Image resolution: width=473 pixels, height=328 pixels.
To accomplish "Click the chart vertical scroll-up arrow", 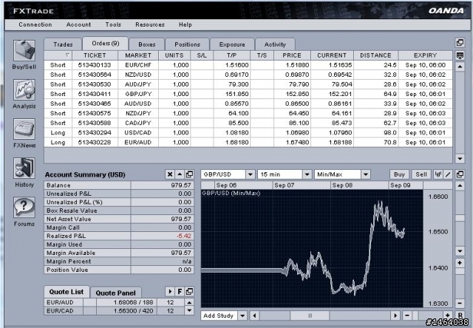I will point(460,185).
